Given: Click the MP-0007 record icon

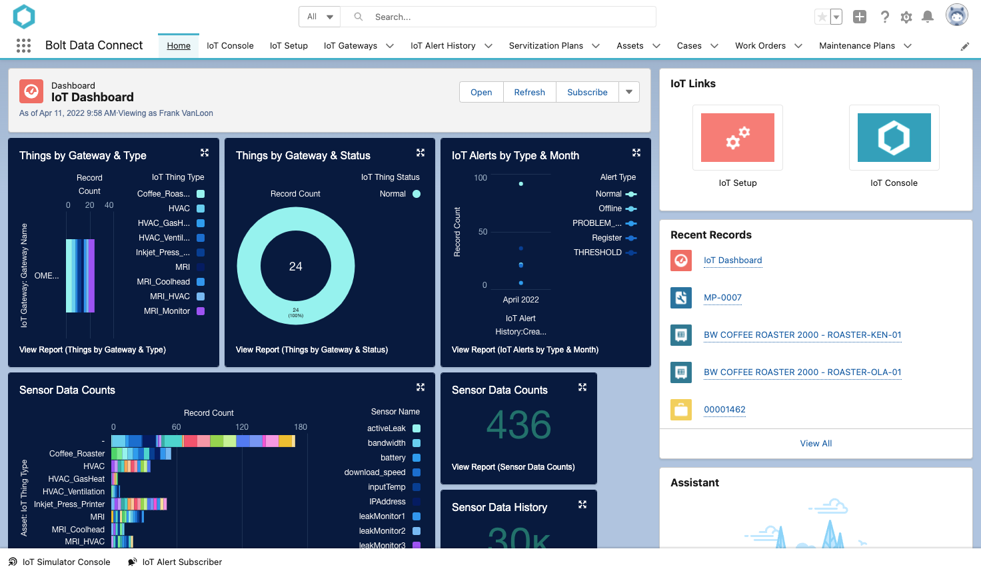Looking at the screenshot, I should 681,298.
